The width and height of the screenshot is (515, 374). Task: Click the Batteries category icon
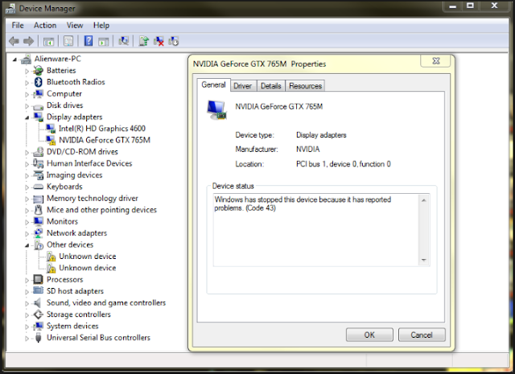(39, 71)
